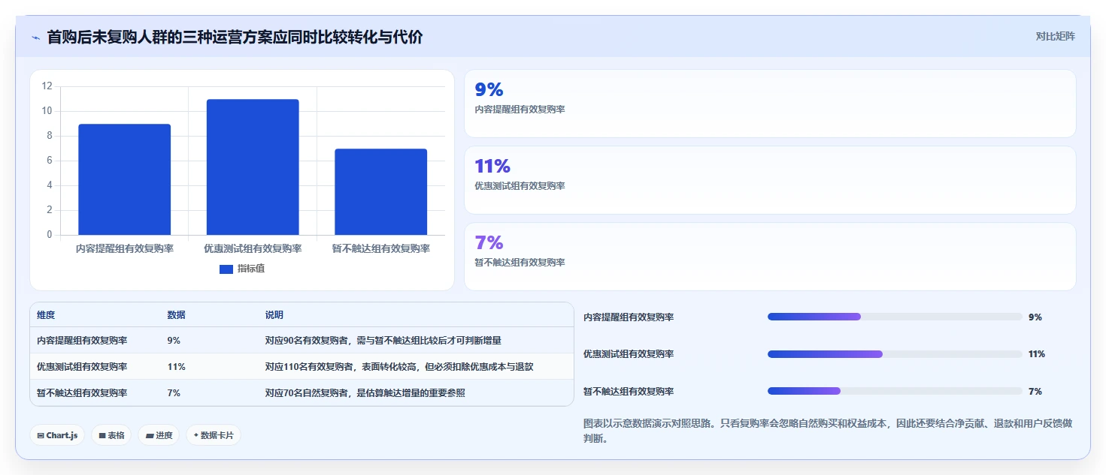Click y-axis value 6 on chart
The height and width of the screenshot is (475, 1106).
click(49, 161)
